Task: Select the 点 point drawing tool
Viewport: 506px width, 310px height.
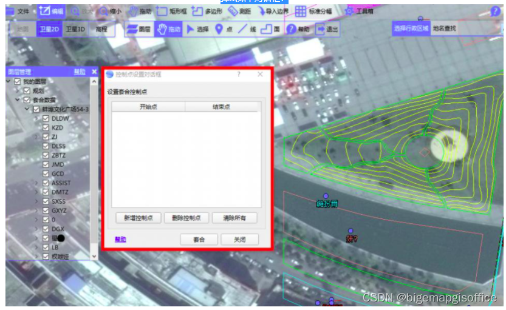Action: [224, 29]
